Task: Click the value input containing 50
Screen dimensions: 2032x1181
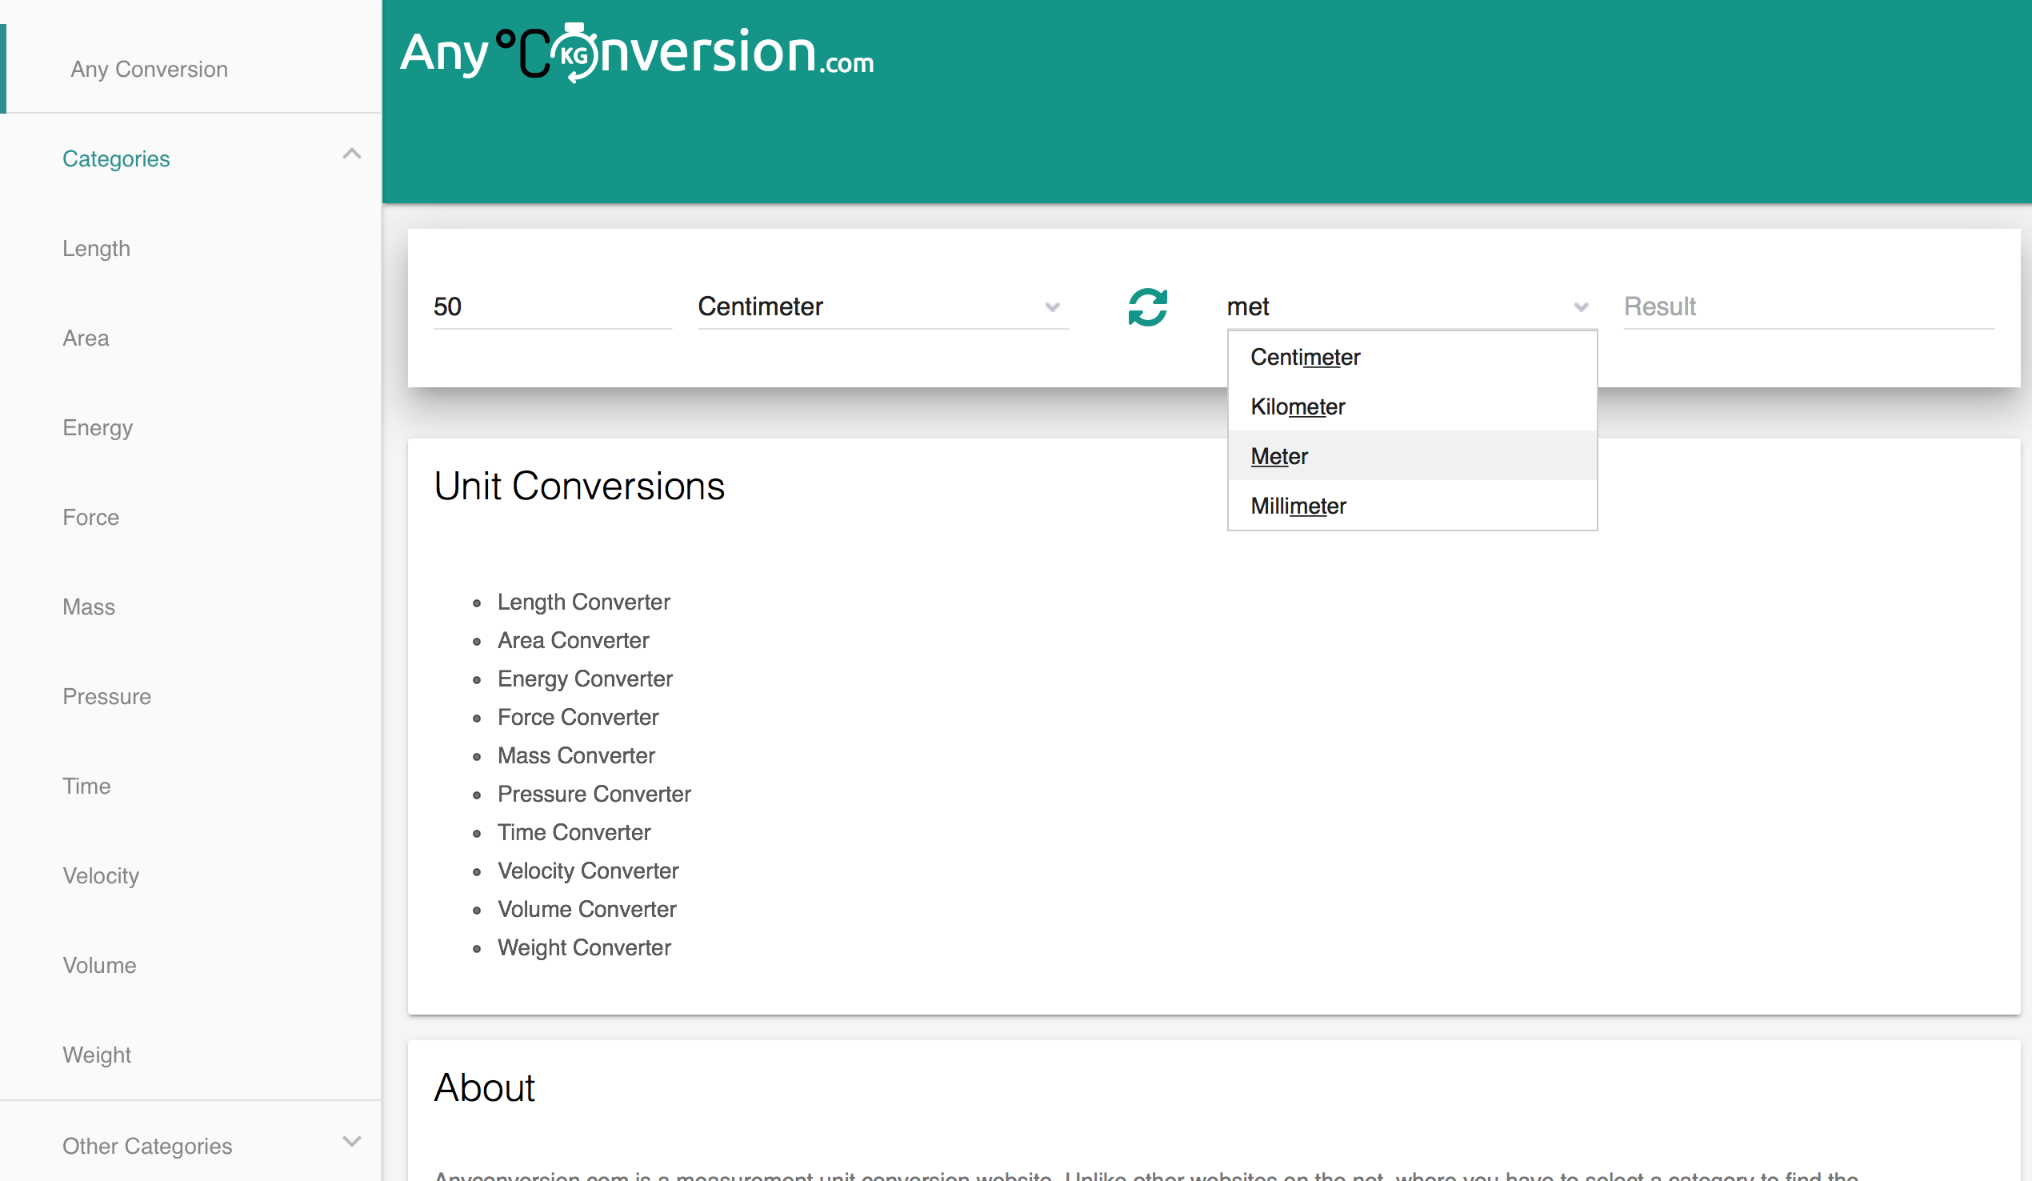Action: click(x=552, y=306)
